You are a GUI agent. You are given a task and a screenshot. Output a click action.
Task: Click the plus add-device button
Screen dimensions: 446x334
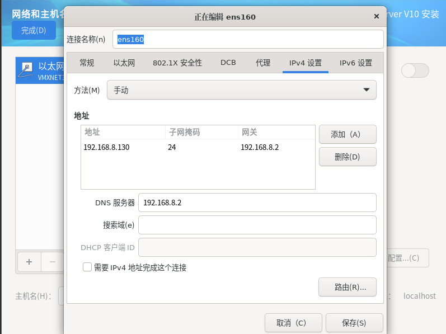pos(29,261)
